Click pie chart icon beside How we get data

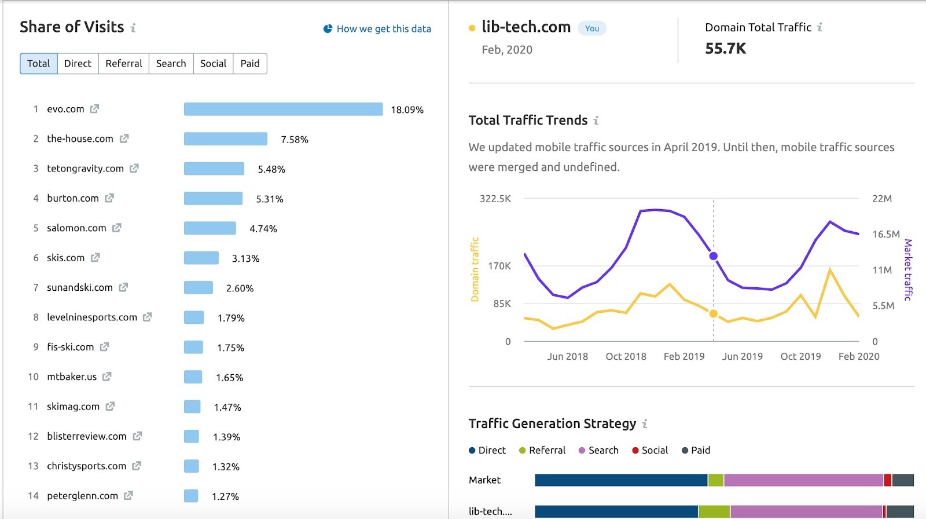click(x=328, y=28)
